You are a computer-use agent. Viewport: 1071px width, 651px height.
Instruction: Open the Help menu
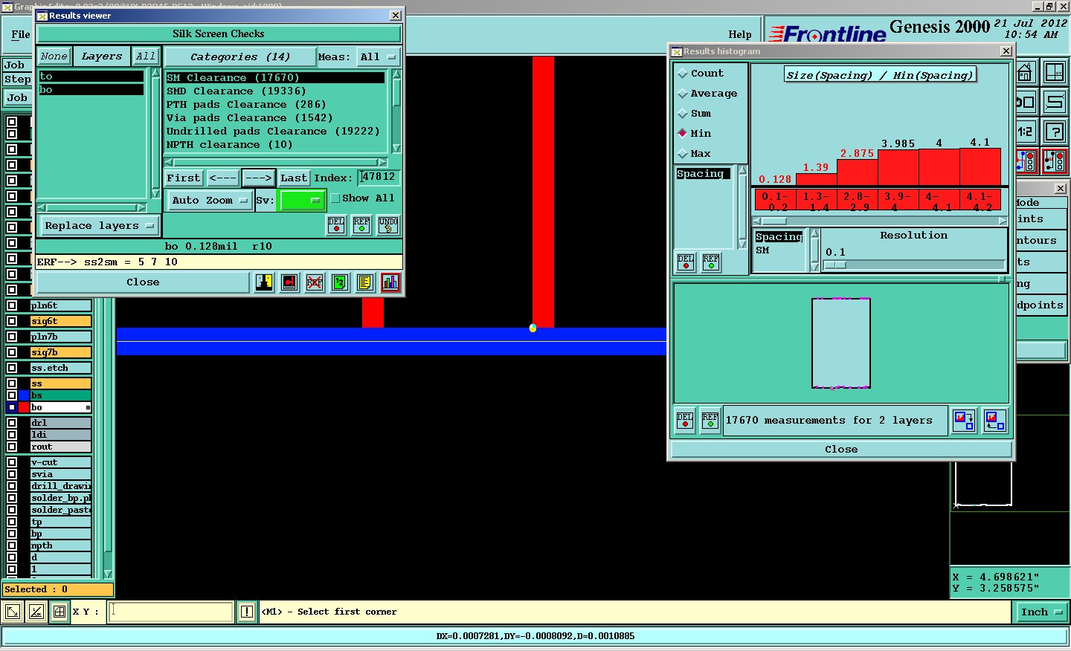[x=740, y=34]
